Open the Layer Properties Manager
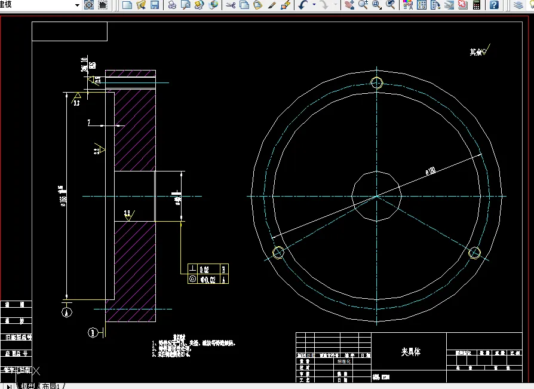Viewport: 534px width, 389px height. coord(518,5)
